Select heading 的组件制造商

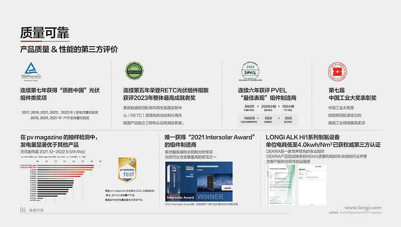[x=180, y=145]
